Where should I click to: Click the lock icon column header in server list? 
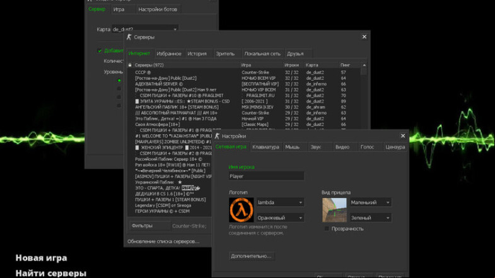[x=130, y=65]
